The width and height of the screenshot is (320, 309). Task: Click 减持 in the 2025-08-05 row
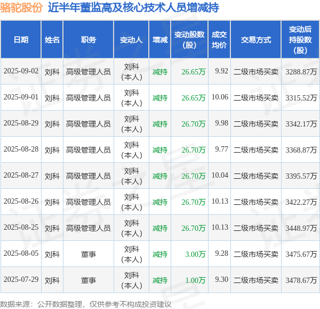(x=160, y=254)
